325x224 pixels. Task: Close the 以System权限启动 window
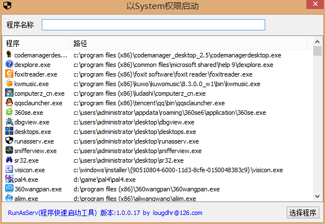[315, 4]
